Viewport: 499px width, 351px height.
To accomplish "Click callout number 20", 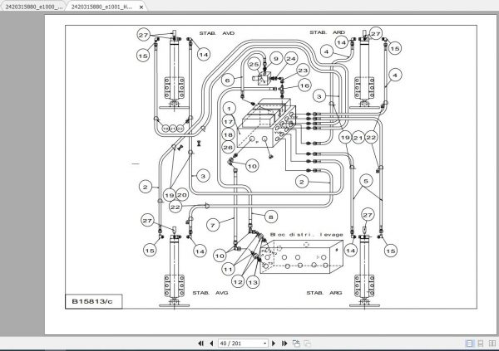I will [181, 195].
